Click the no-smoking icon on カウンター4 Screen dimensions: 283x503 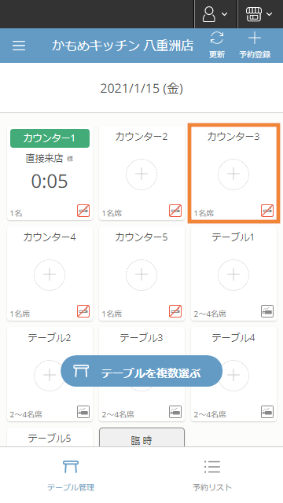coord(83,311)
